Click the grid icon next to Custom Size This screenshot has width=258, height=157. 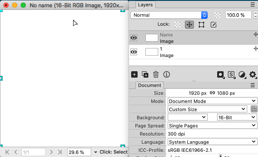254,109
